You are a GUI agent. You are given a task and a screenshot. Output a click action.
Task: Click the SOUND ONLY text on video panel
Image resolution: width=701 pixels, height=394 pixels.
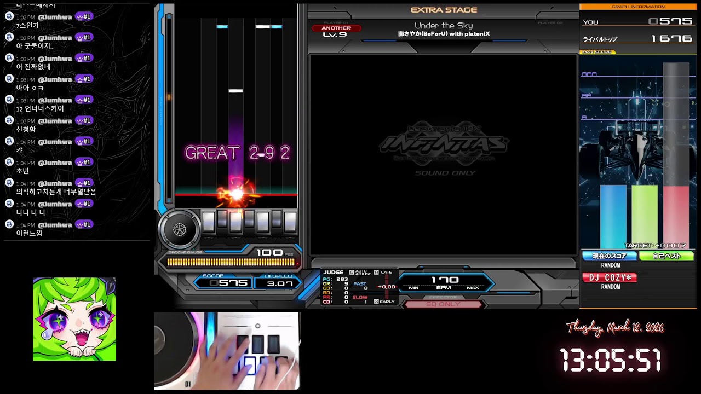[445, 173]
